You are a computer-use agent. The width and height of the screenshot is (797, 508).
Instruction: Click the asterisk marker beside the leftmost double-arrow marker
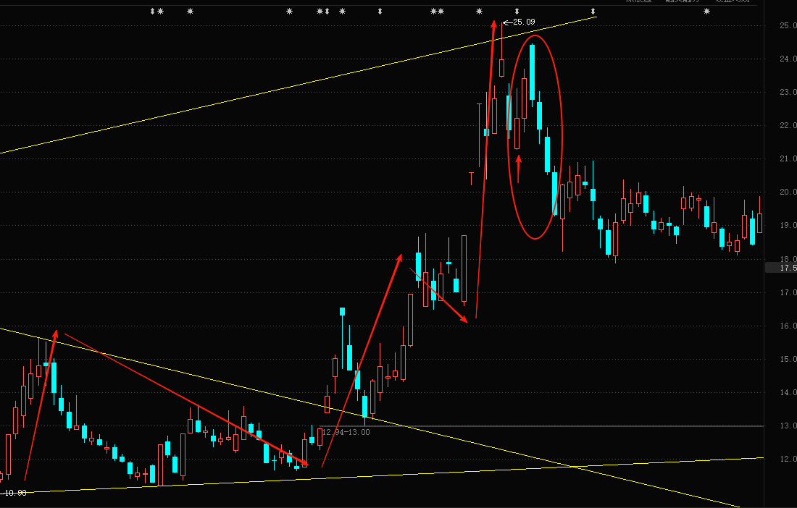160,11
